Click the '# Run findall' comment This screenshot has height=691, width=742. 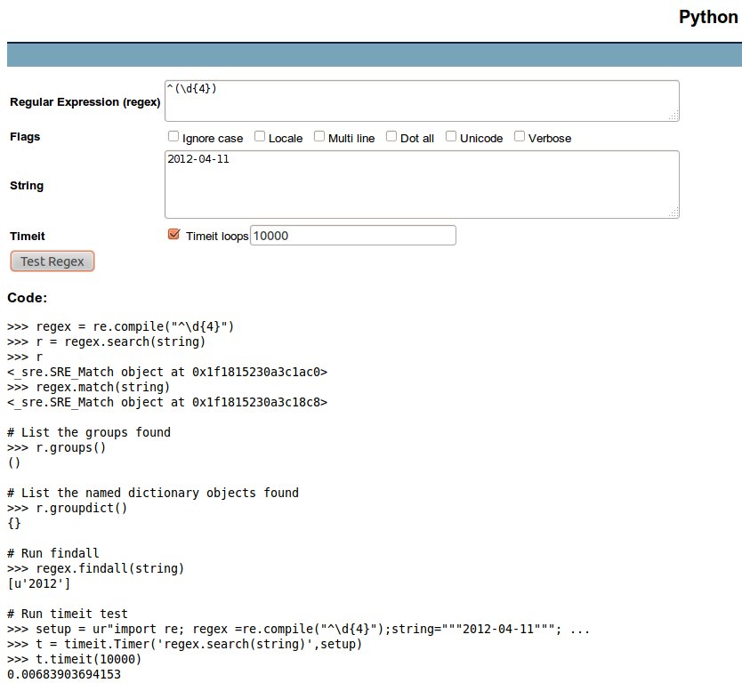click(x=53, y=554)
